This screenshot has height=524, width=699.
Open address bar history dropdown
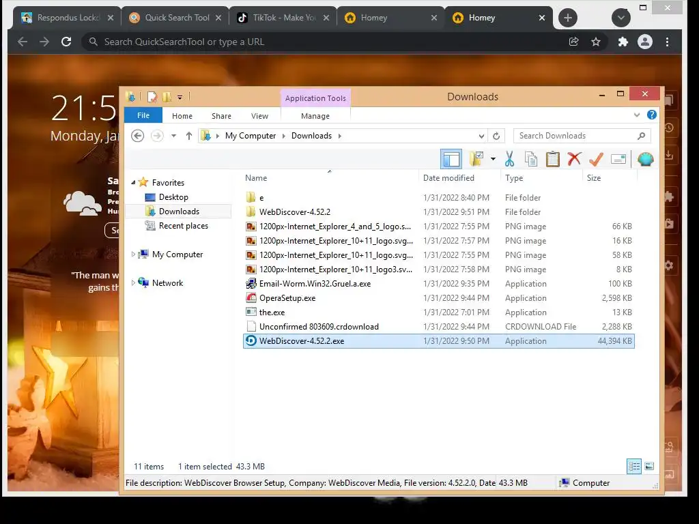(481, 136)
